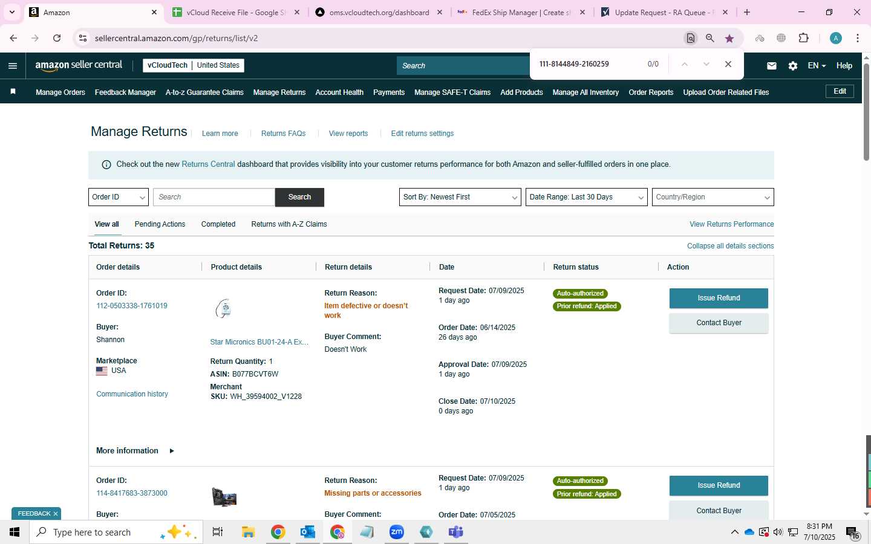Image resolution: width=871 pixels, height=544 pixels.
Task: Open Date Range: Last 30 Days dropdown
Action: [x=586, y=197]
